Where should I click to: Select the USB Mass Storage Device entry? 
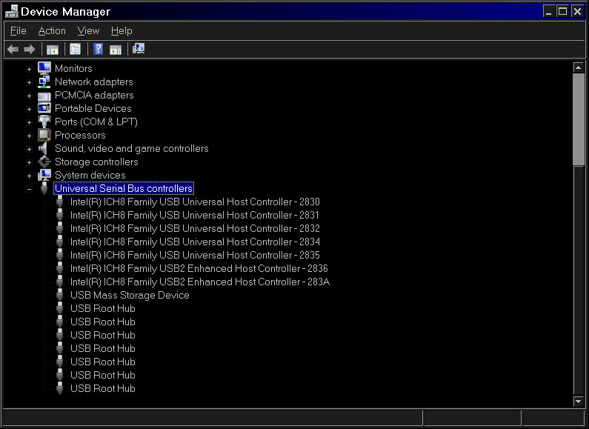click(130, 296)
